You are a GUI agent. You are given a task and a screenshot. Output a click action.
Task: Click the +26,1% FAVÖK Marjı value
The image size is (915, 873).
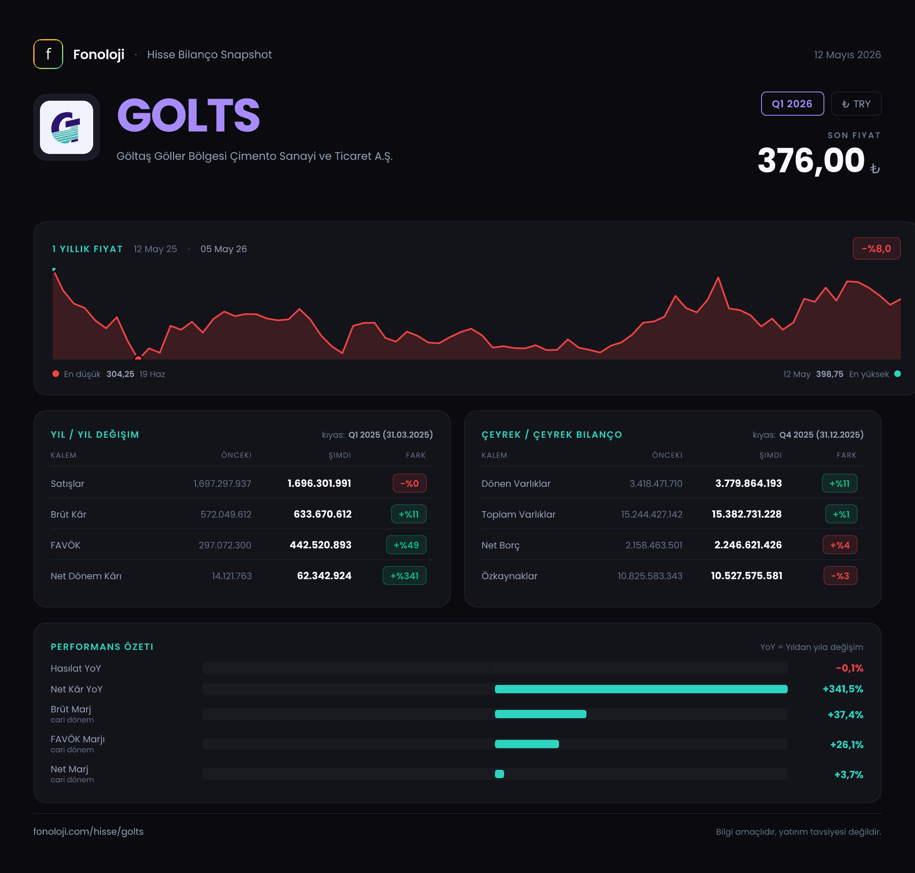pyautogui.click(x=847, y=744)
